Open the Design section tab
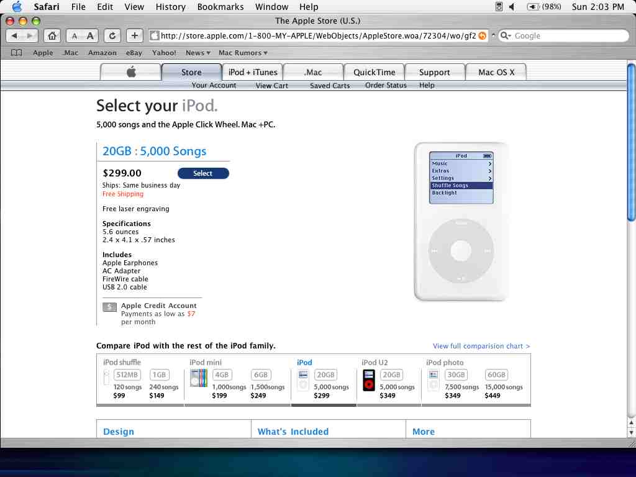 (x=119, y=432)
